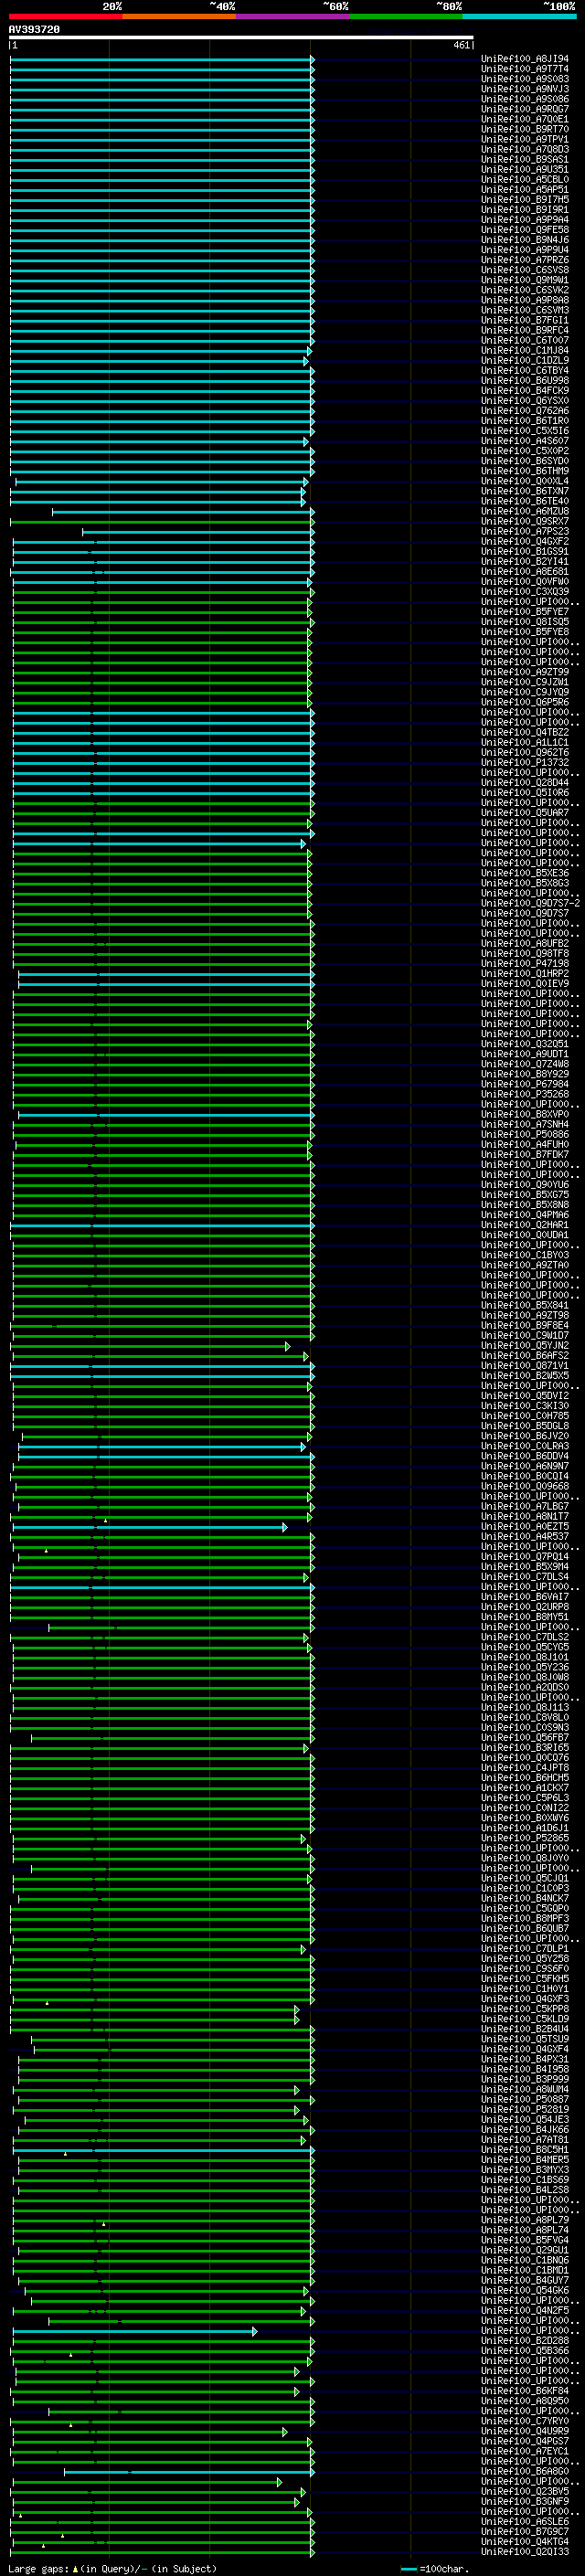Select hit label UniRef100_Q1HRP2
Image resolution: width=585 pixels, height=2576 pixels.
coord(525,974)
